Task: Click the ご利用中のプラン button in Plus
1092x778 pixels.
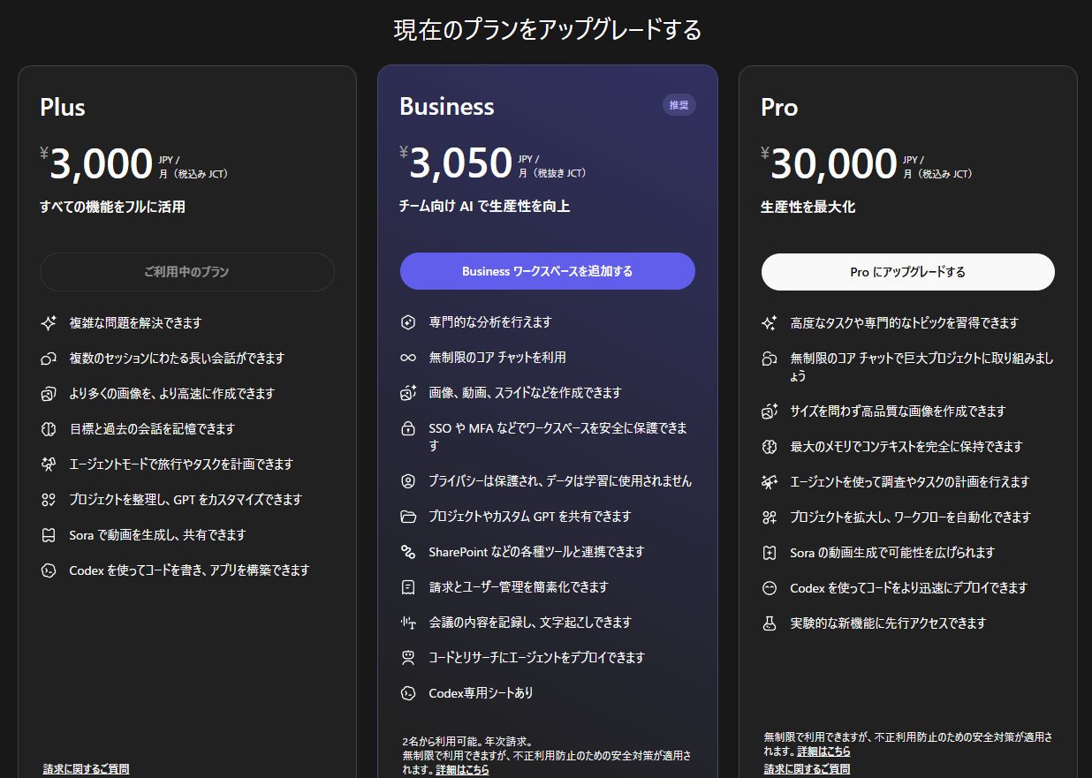Action: 186,272
